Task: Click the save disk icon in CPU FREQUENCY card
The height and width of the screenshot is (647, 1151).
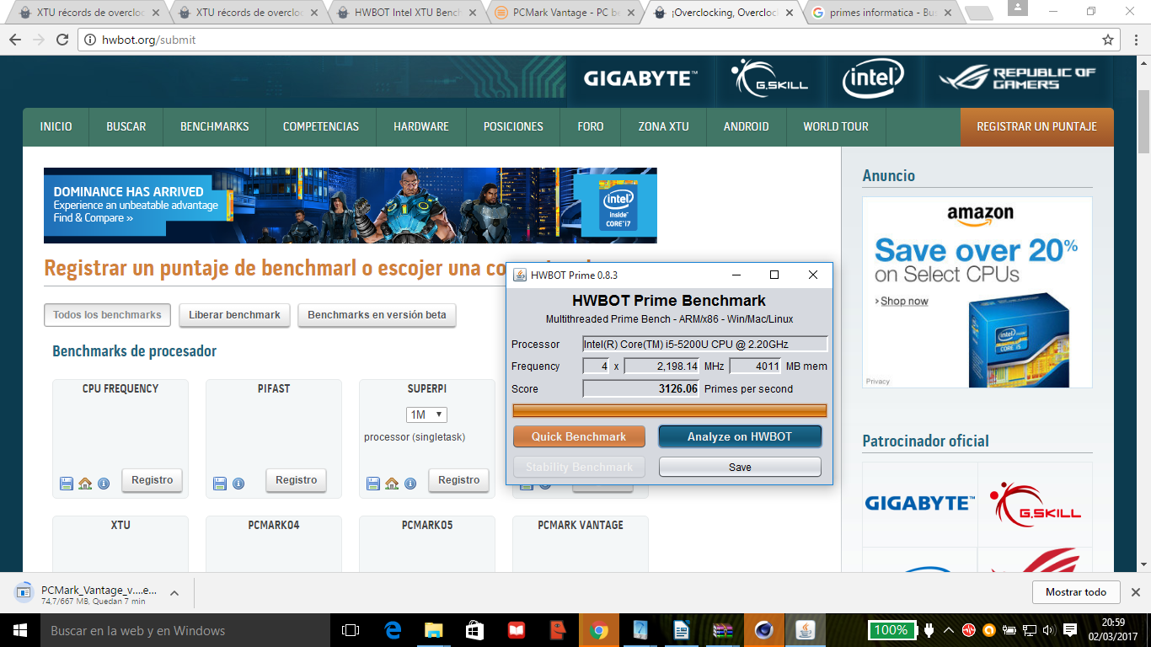Action: (67, 484)
